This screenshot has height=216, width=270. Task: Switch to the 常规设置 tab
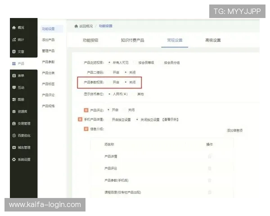click(x=175, y=40)
